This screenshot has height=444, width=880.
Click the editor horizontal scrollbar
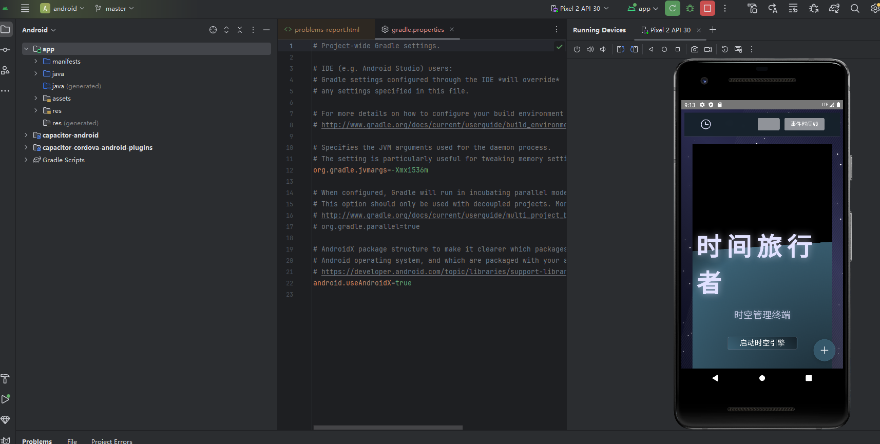point(388,427)
